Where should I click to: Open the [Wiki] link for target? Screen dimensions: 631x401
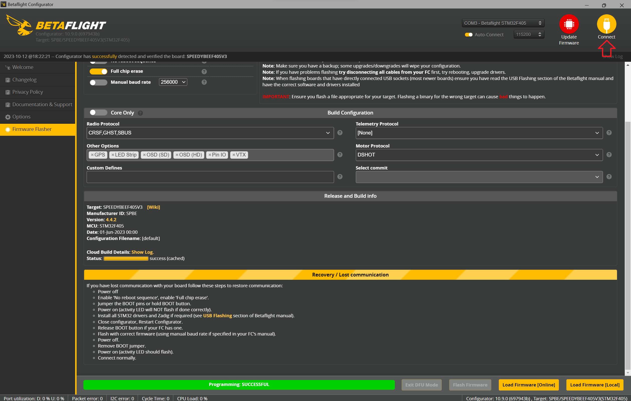pos(153,207)
